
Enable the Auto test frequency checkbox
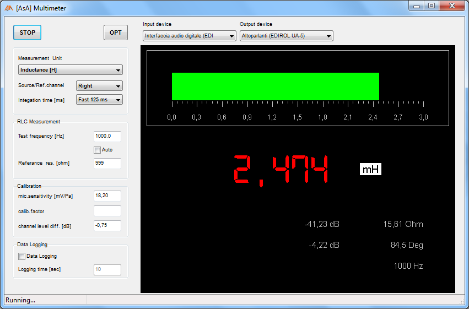pyautogui.click(x=97, y=150)
